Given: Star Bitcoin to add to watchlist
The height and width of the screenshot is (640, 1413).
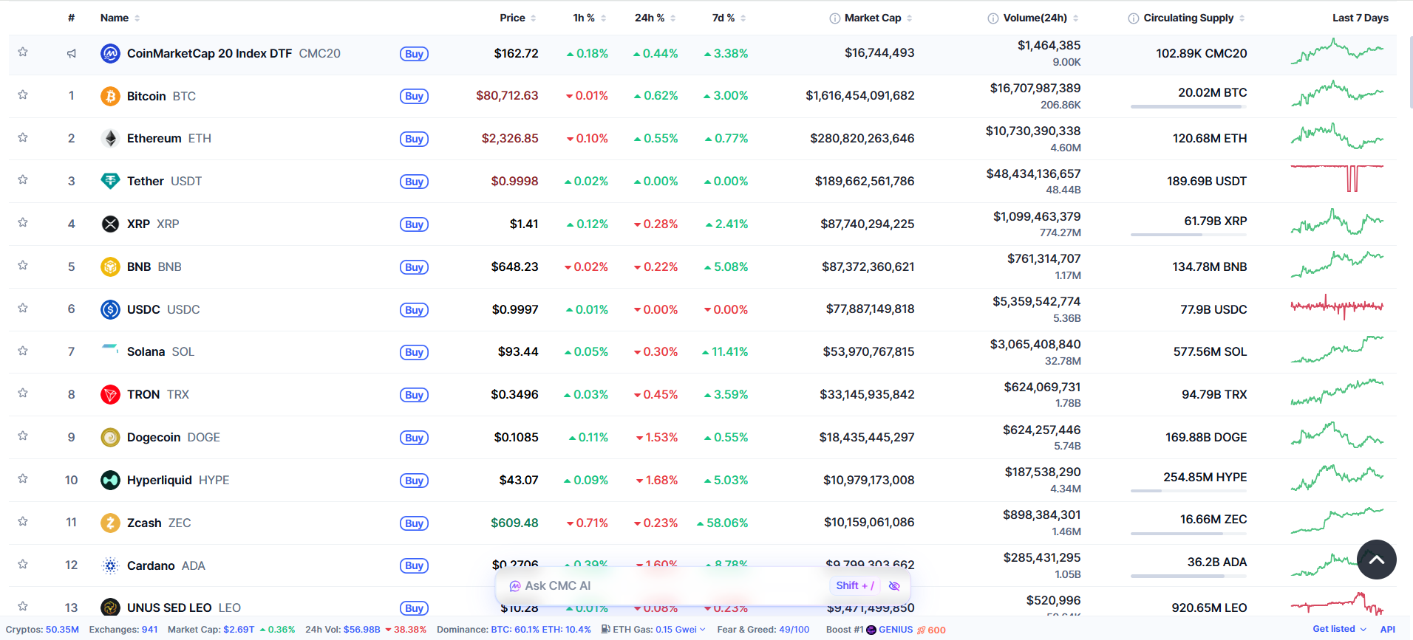Looking at the screenshot, I should pyautogui.click(x=23, y=94).
